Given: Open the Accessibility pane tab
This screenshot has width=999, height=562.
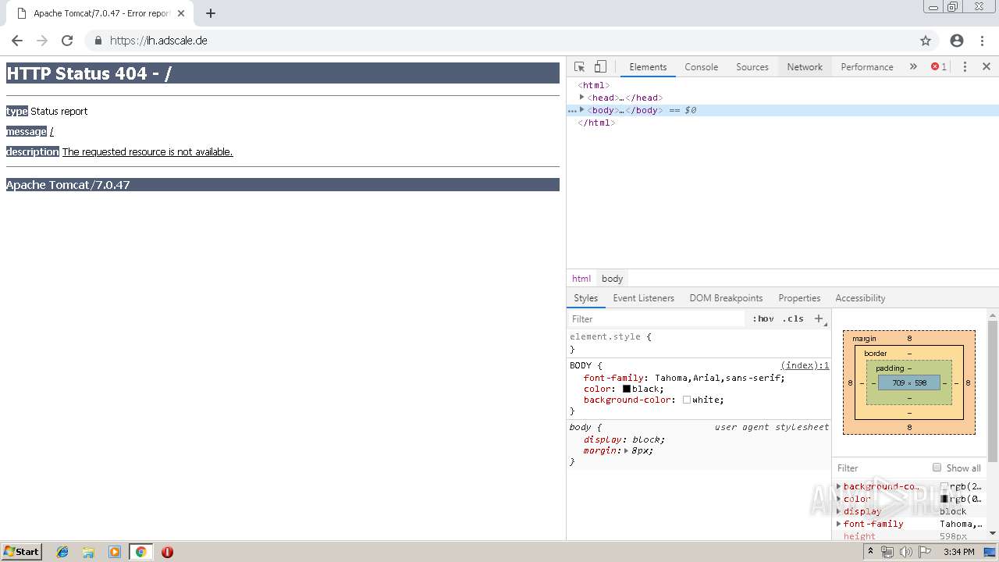Looking at the screenshot, I should point(860,298).
